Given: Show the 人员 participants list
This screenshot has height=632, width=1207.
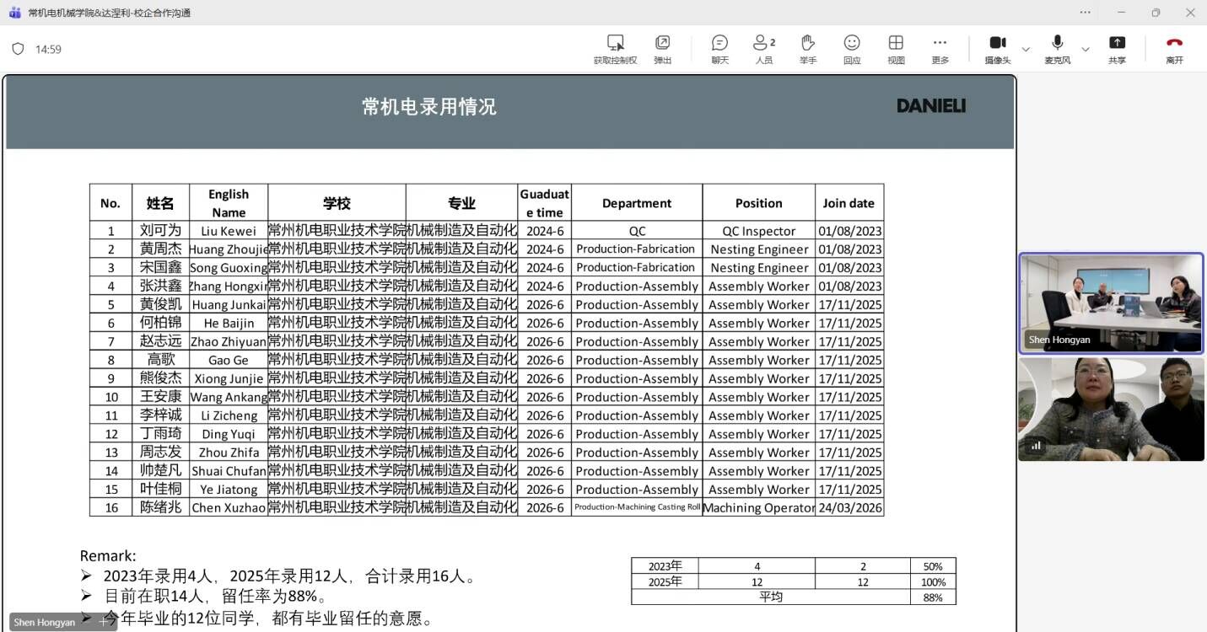Looking at the screenshot, I should (x=763, y=43).
